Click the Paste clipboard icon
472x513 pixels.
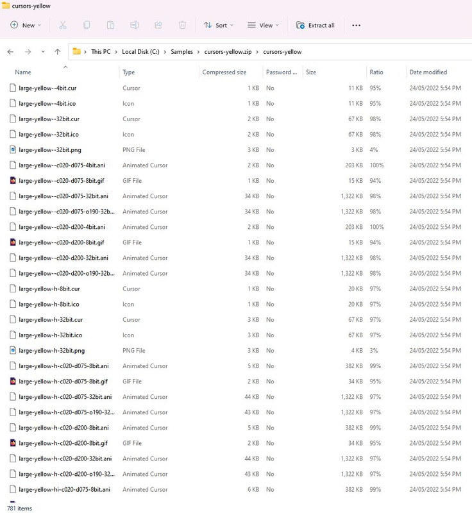[x=110, y=25]
